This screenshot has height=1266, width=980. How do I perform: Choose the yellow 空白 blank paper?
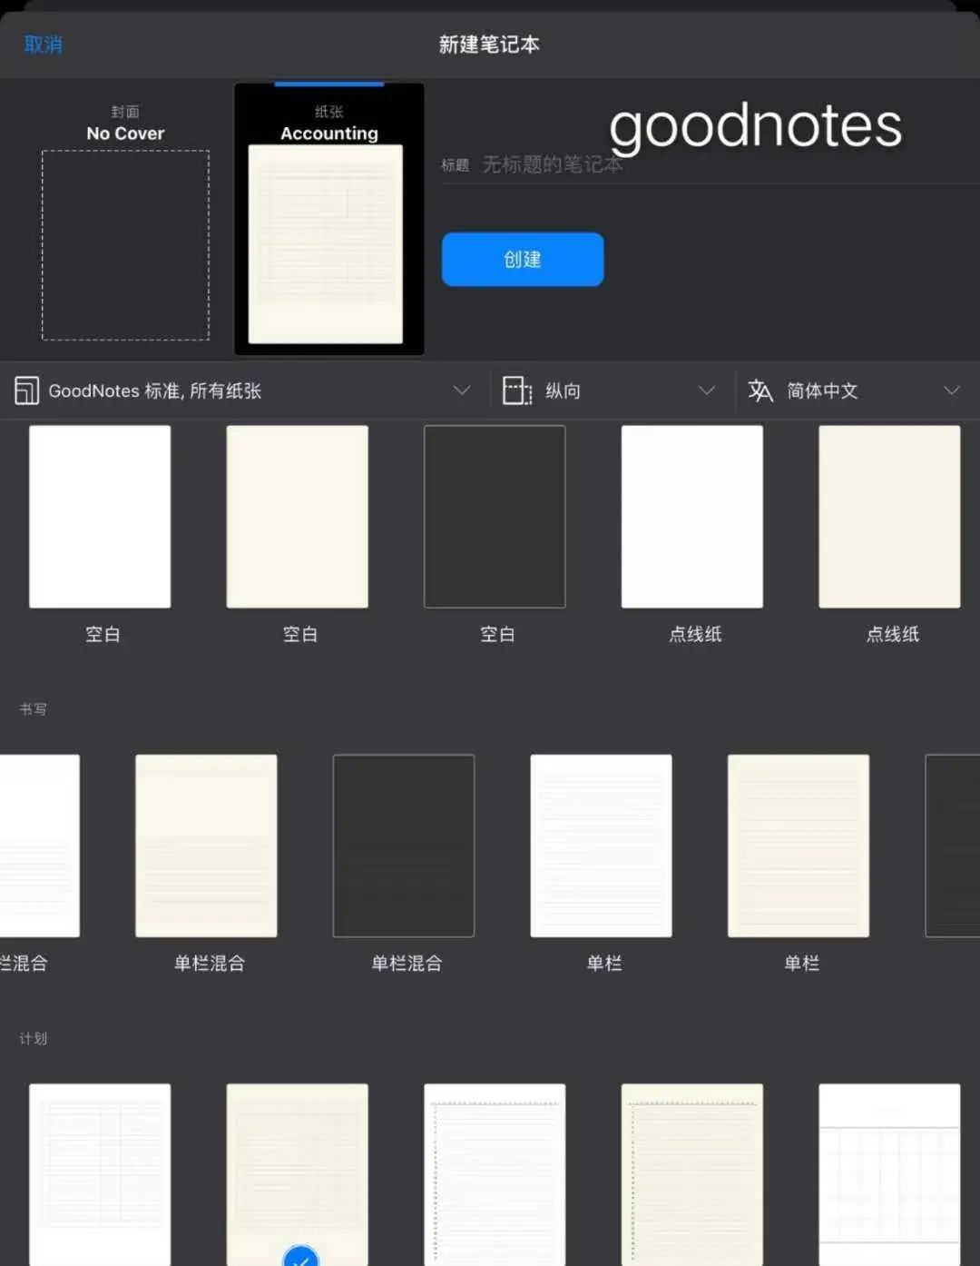coord(298,517)
